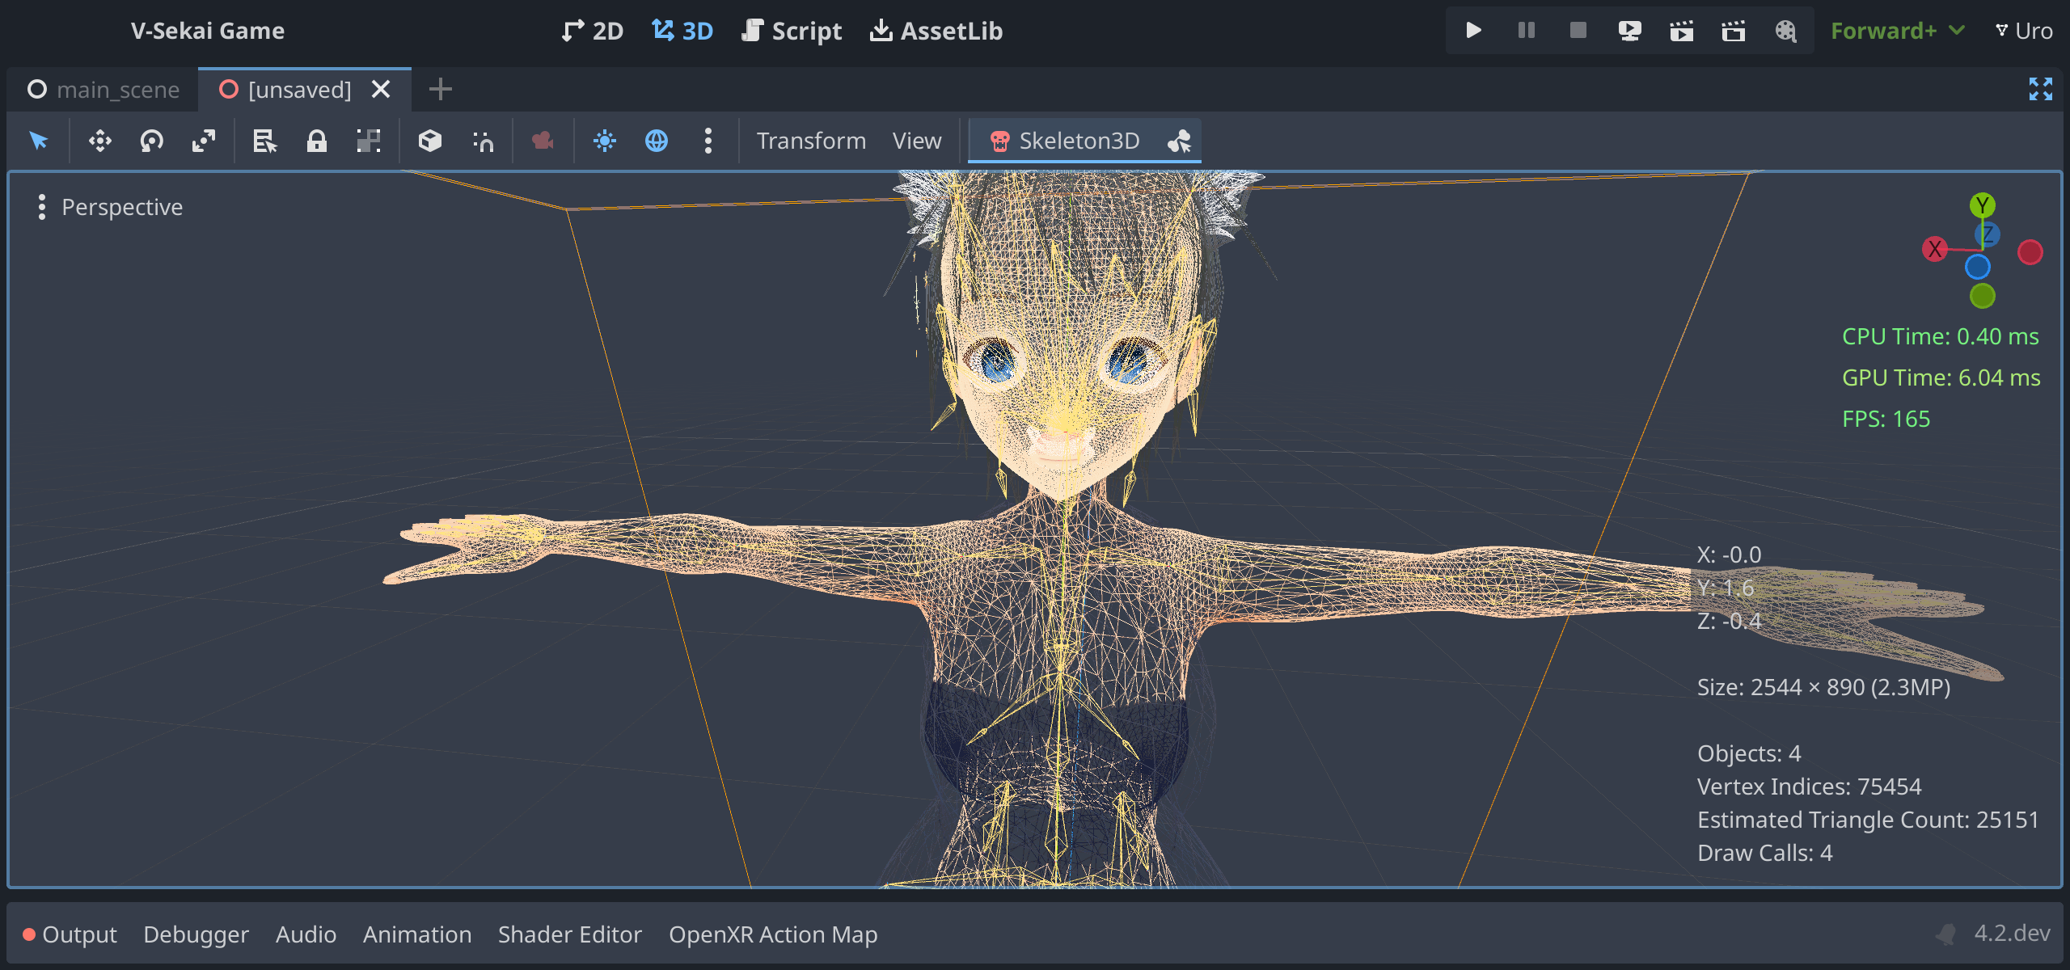
Task: Select the Move mode tool
Action: tap(99, 140)
